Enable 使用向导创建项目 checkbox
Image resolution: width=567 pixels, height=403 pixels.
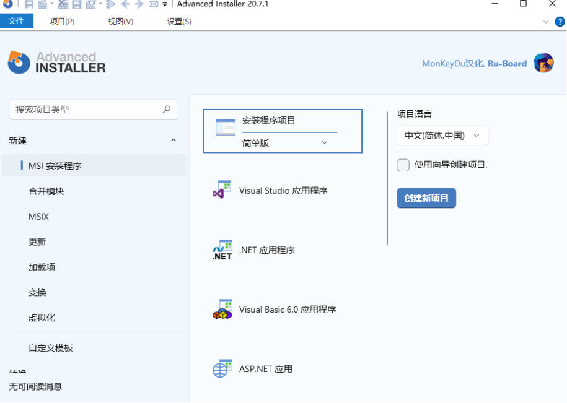[402, 165]
